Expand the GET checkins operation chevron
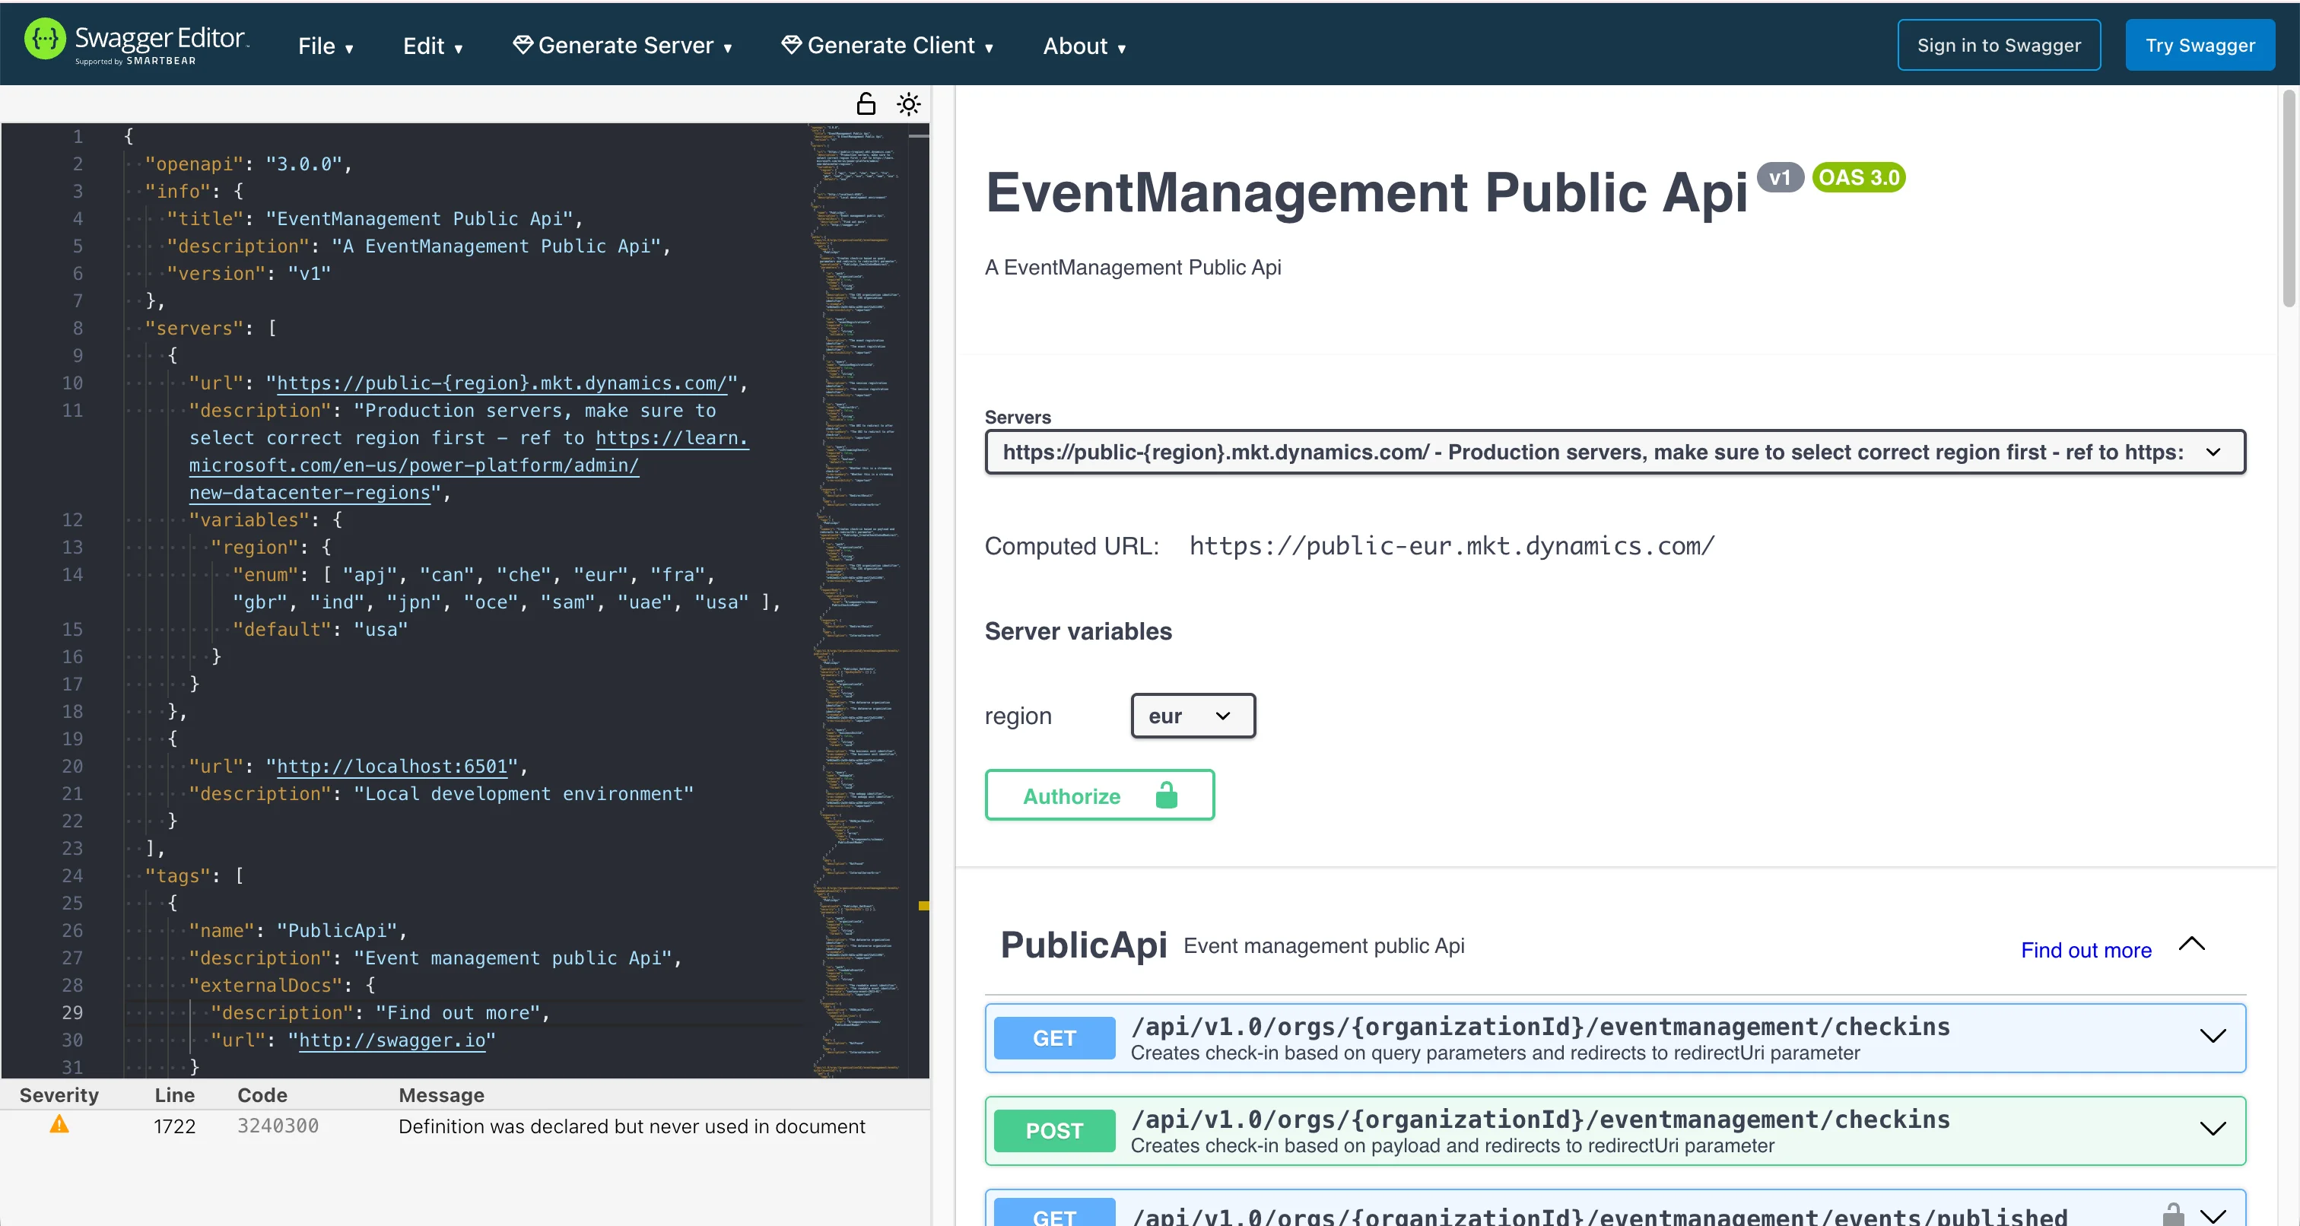Viewport: 2300px width, 1226px height. tap(2213, 1036)
